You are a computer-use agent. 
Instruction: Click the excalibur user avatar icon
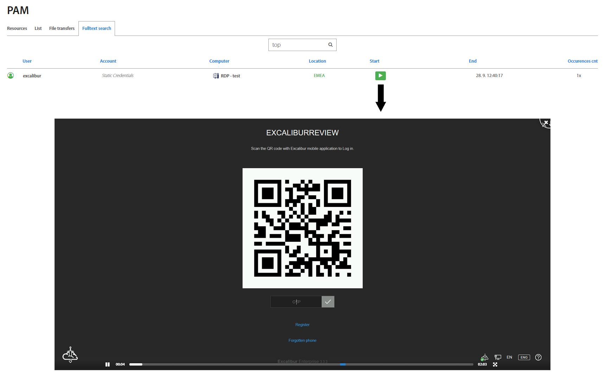pos(11,76)
